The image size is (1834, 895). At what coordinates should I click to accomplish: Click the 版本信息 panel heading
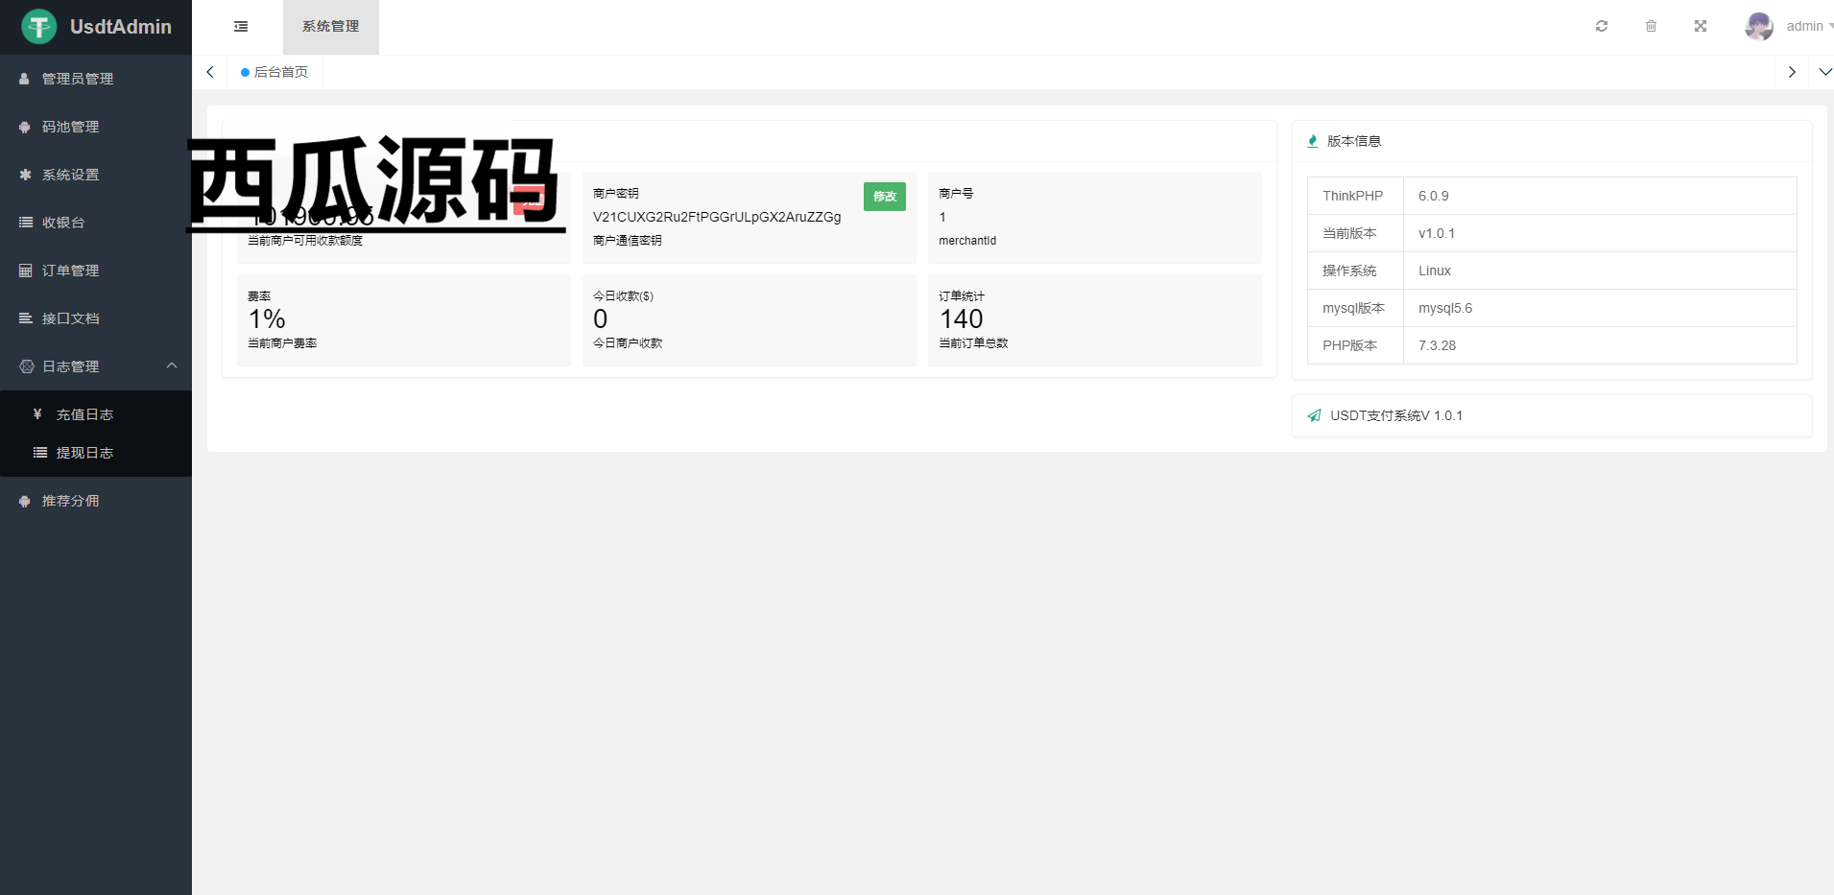(1354, 141)
